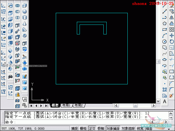Go to the previous layout tab
Image resolution: width=175 pixels, height=131 pixels.
tap(36, 106)
